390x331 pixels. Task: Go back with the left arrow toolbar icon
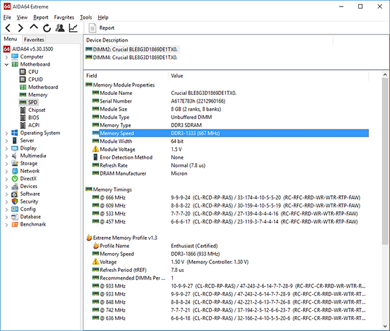point(8,28)
